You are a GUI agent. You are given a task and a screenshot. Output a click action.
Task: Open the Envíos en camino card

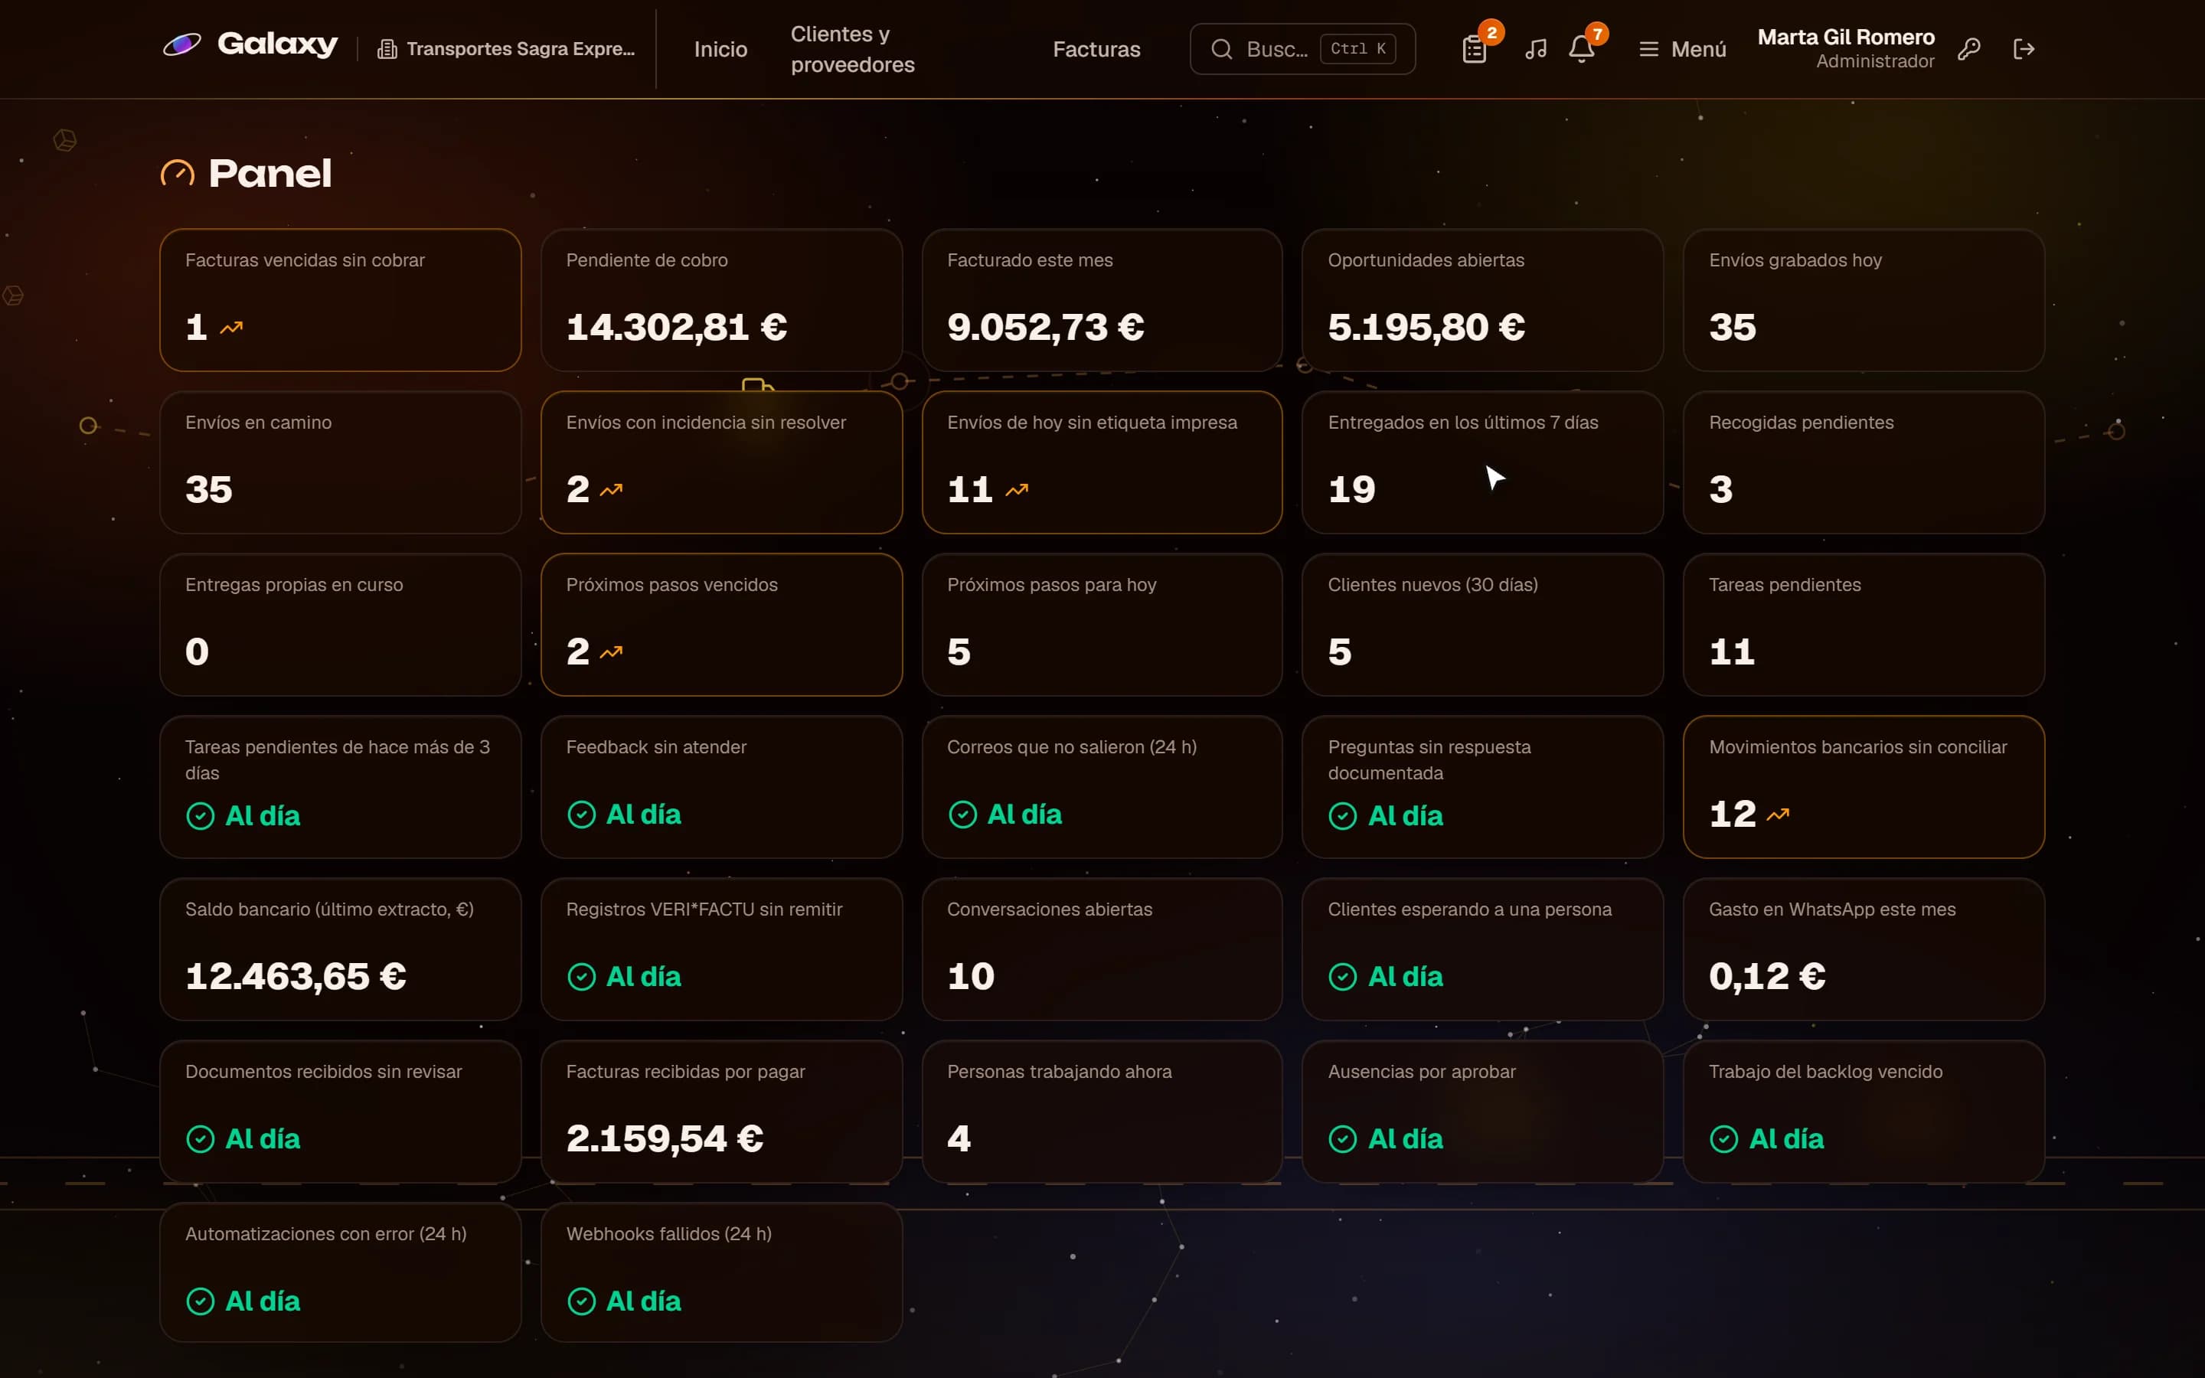point(340,462)
